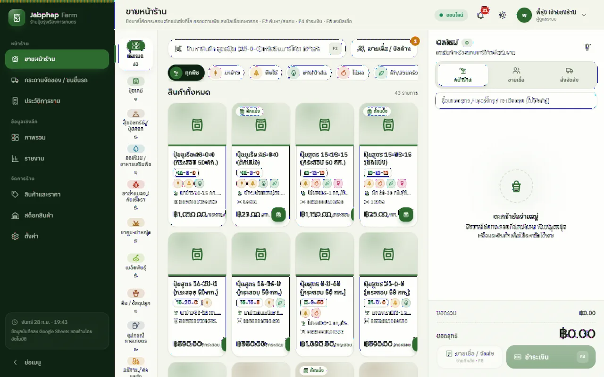604x377 pixels.
Task: Select the ยาฆ่าแมลง bug category icon
Action: click(136, 184)
